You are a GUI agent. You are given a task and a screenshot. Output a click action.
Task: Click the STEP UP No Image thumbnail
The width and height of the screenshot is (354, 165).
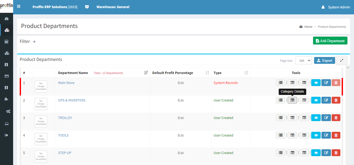pos(41,157)
